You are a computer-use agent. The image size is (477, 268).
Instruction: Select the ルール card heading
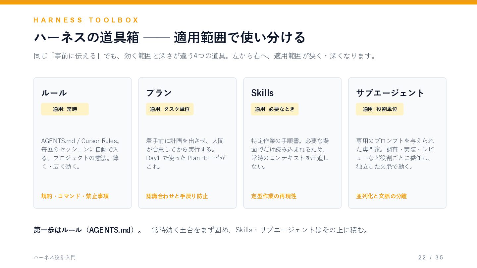click(54, 93)
